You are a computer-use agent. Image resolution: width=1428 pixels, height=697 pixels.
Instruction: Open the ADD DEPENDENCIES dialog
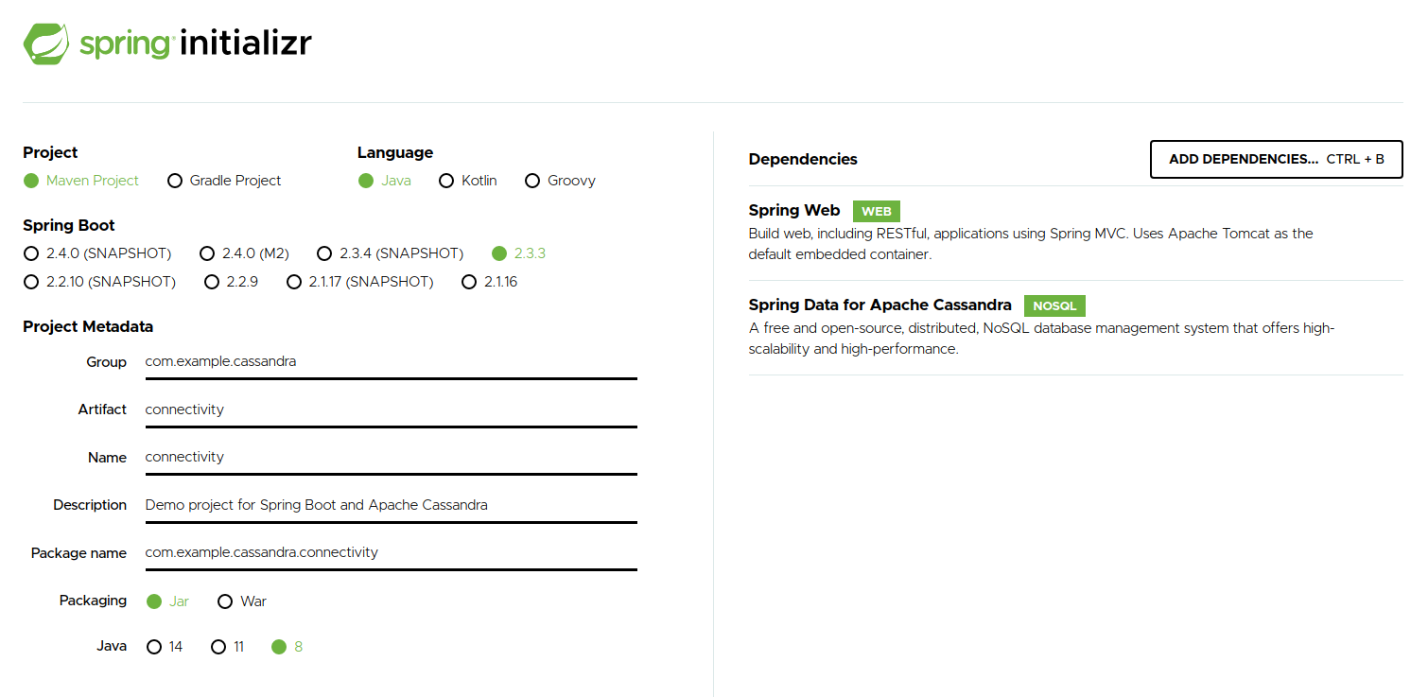tap(1275, 159)
